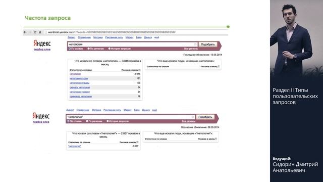
Task: Click подбор слов link under the second Яндекс logo
Action: tap(41, 122)
